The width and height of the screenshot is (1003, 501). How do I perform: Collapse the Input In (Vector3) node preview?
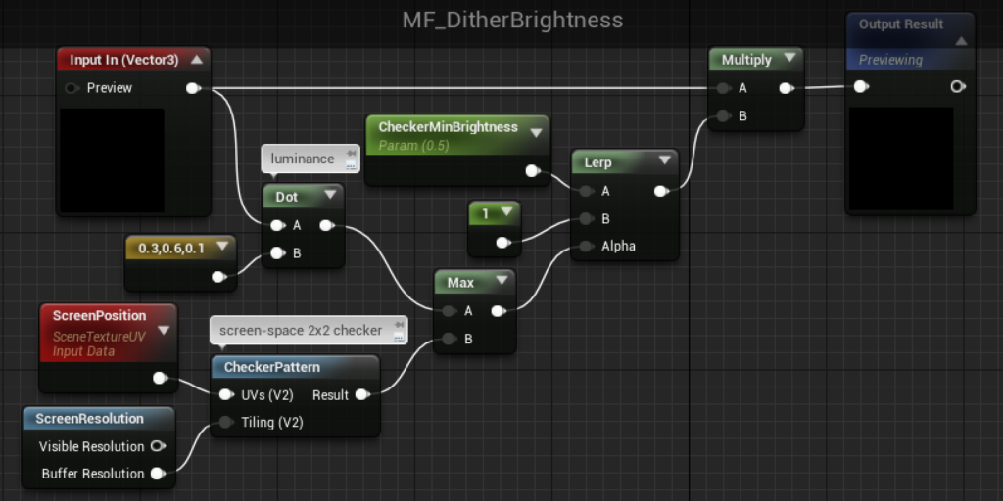[196, 60]
